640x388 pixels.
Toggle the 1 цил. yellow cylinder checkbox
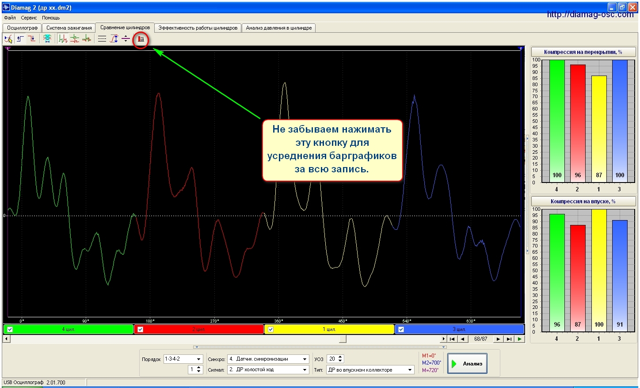click(x=270, y=329)
